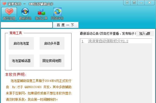Screen dimensions: 156x103
Task: Click the red heart logo in title bar
Action: pos(4,4)
